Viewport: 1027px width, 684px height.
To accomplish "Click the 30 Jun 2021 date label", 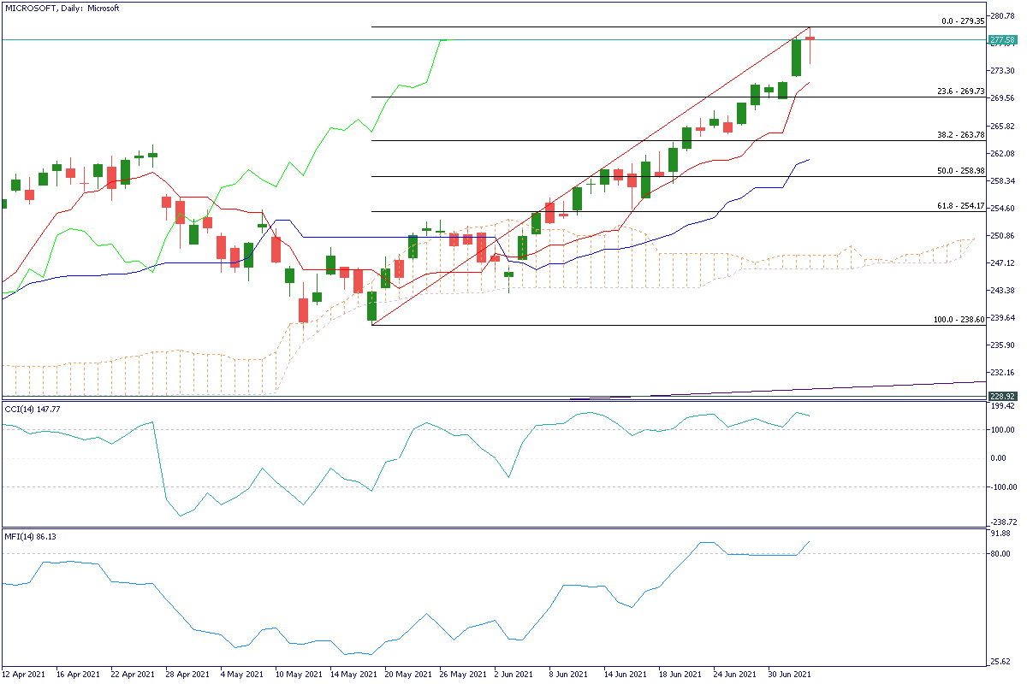I will point(787,674).
